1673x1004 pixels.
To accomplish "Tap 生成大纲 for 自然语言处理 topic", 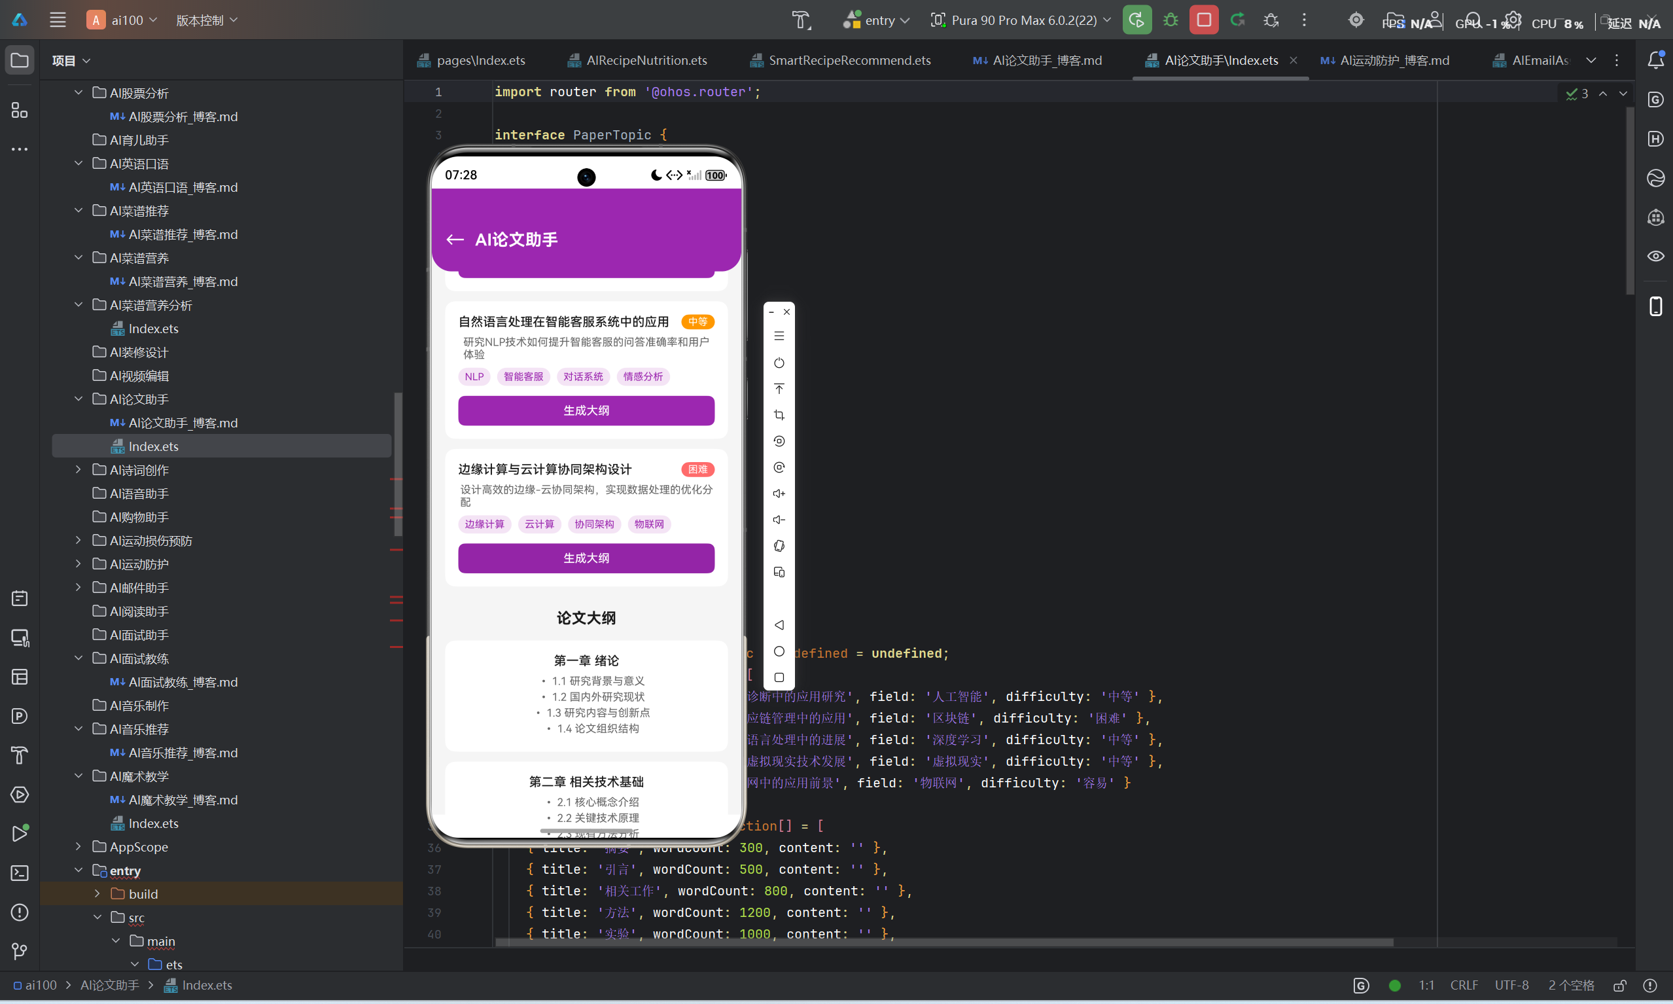I will tap(586, 410).
